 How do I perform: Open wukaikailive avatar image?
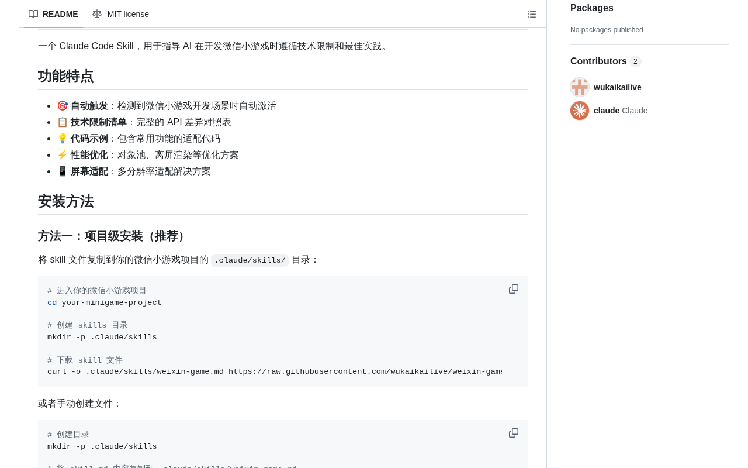coord(580,87)
